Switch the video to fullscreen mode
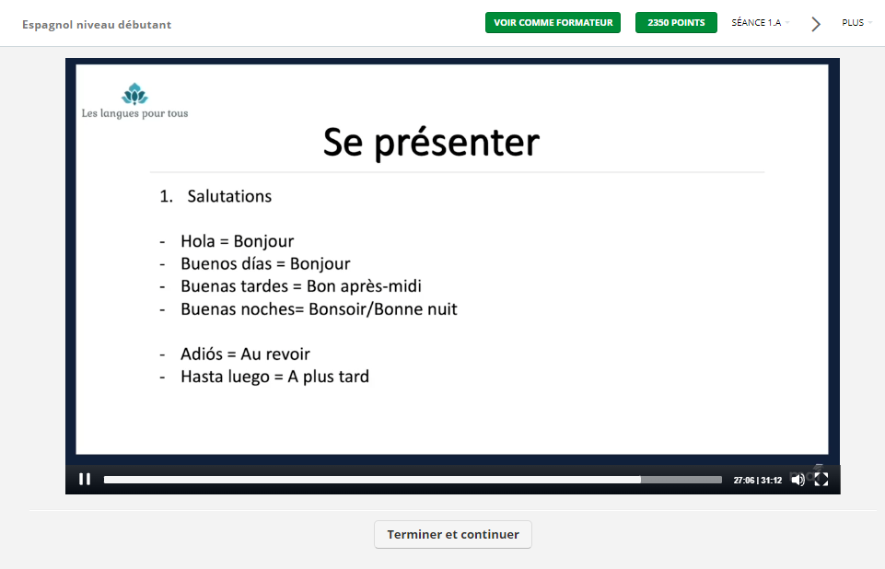The width and height of the screenshot is (885, 569). click(x=821, y=480)
